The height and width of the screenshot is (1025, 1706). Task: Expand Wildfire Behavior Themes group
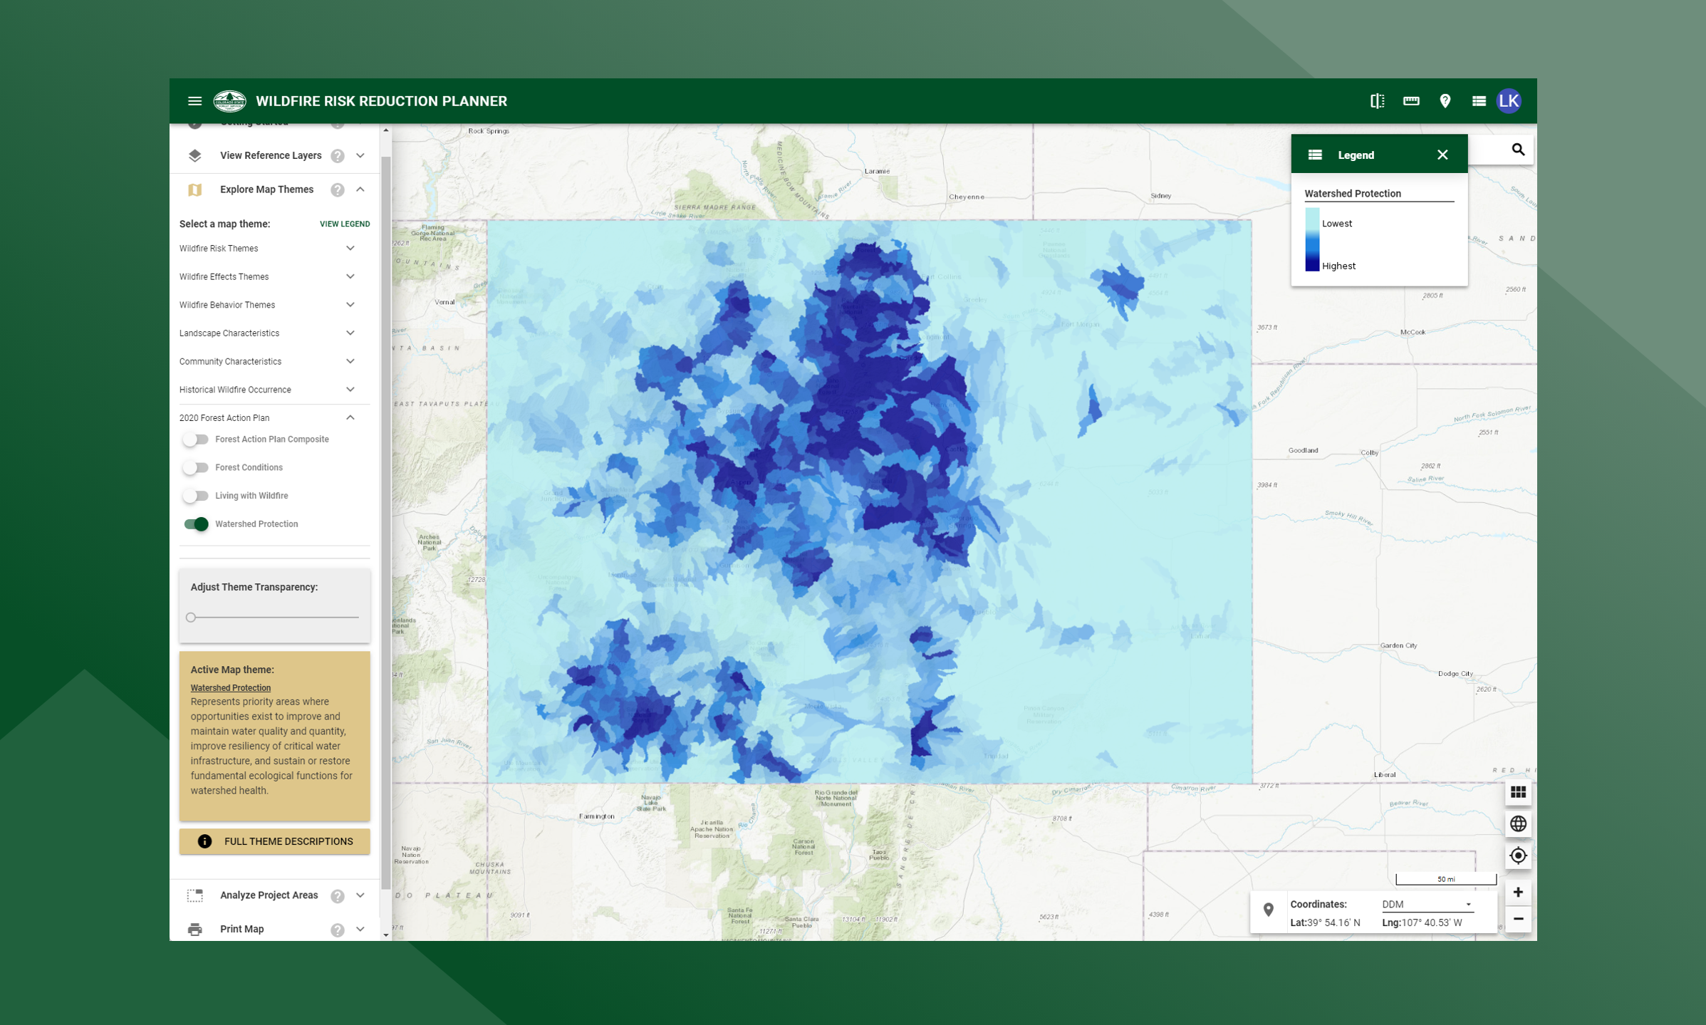[x=350, y=305]
